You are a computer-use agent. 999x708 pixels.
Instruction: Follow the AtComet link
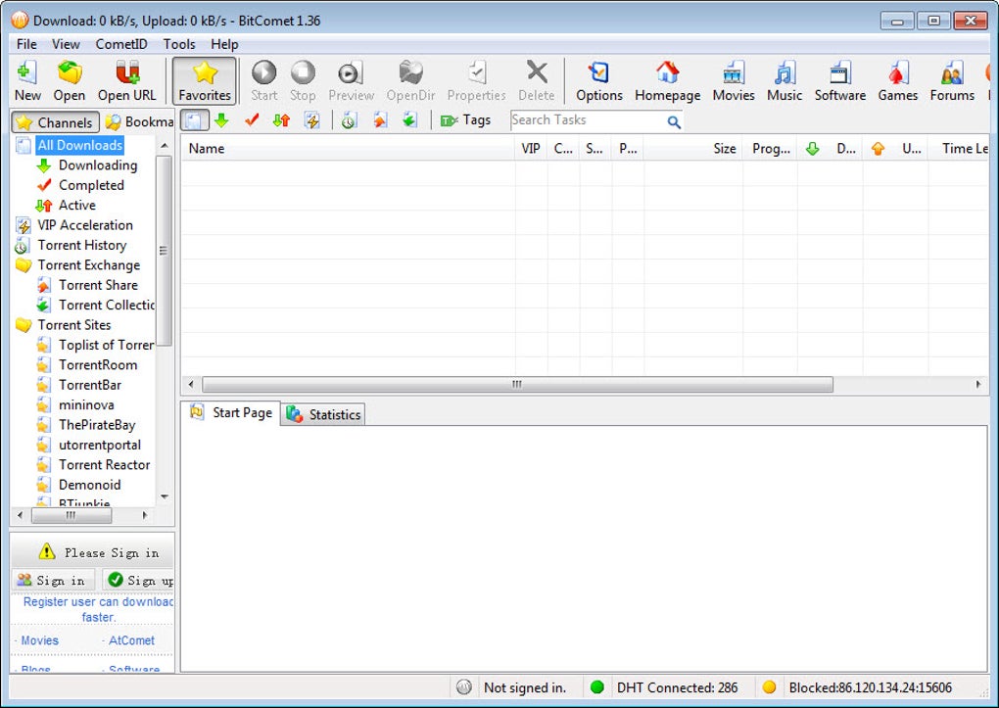[131, 640]
